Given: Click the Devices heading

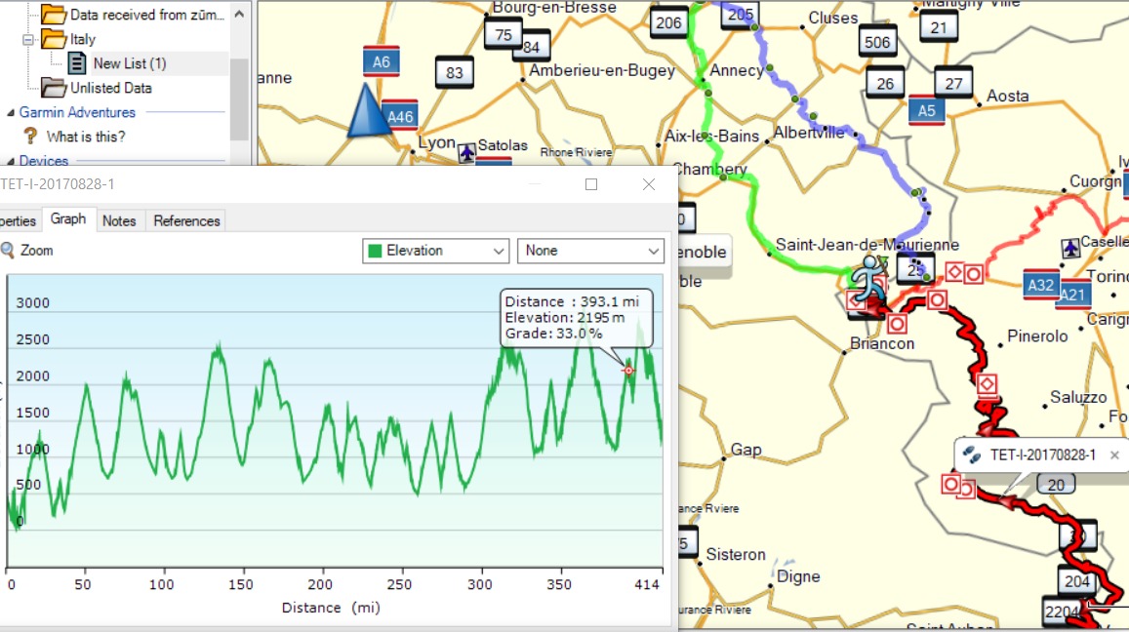Looking at the screenshot, I should point(43,161).
